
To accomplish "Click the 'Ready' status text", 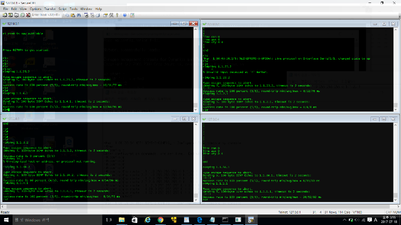I will pos(5,212).
